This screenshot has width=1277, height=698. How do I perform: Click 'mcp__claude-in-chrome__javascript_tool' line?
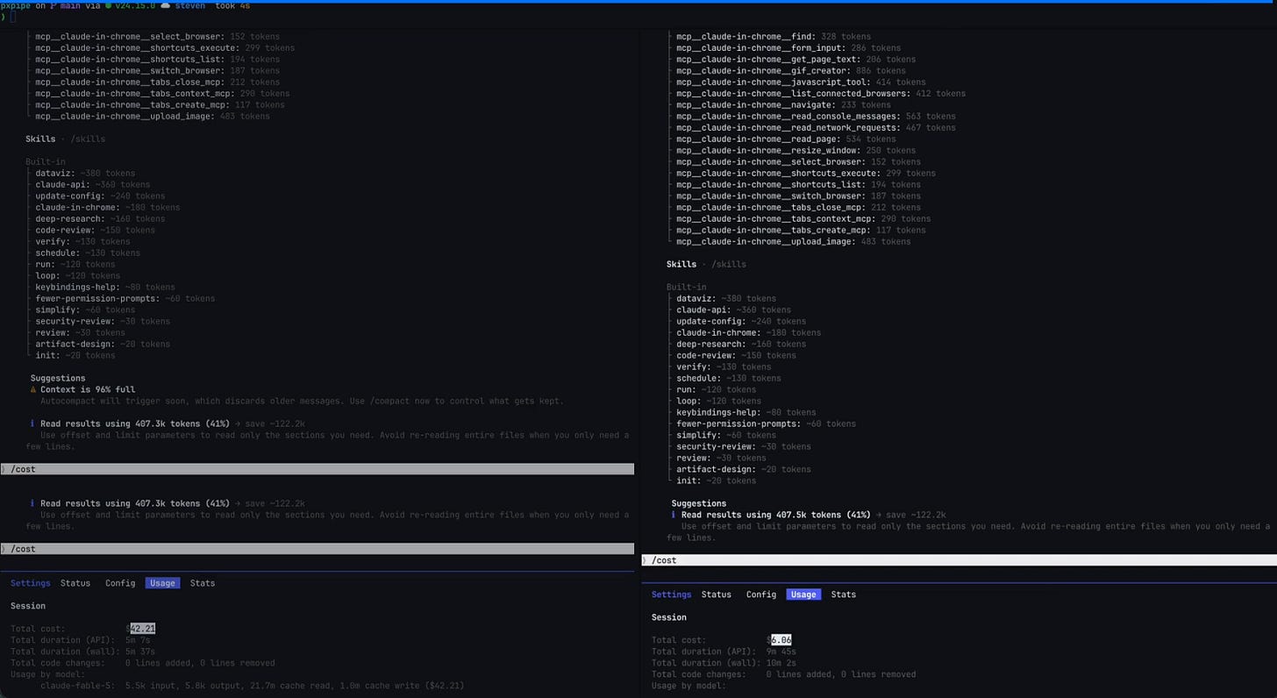click(x=801, y=82)
